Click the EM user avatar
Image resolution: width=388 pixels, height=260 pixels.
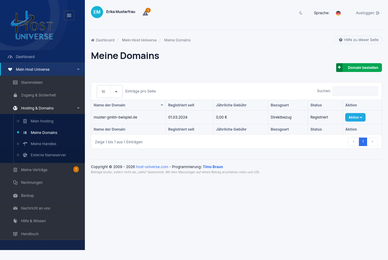97,12
